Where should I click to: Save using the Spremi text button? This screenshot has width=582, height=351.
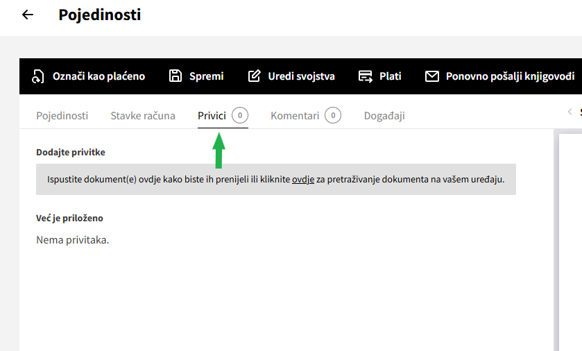207,76
